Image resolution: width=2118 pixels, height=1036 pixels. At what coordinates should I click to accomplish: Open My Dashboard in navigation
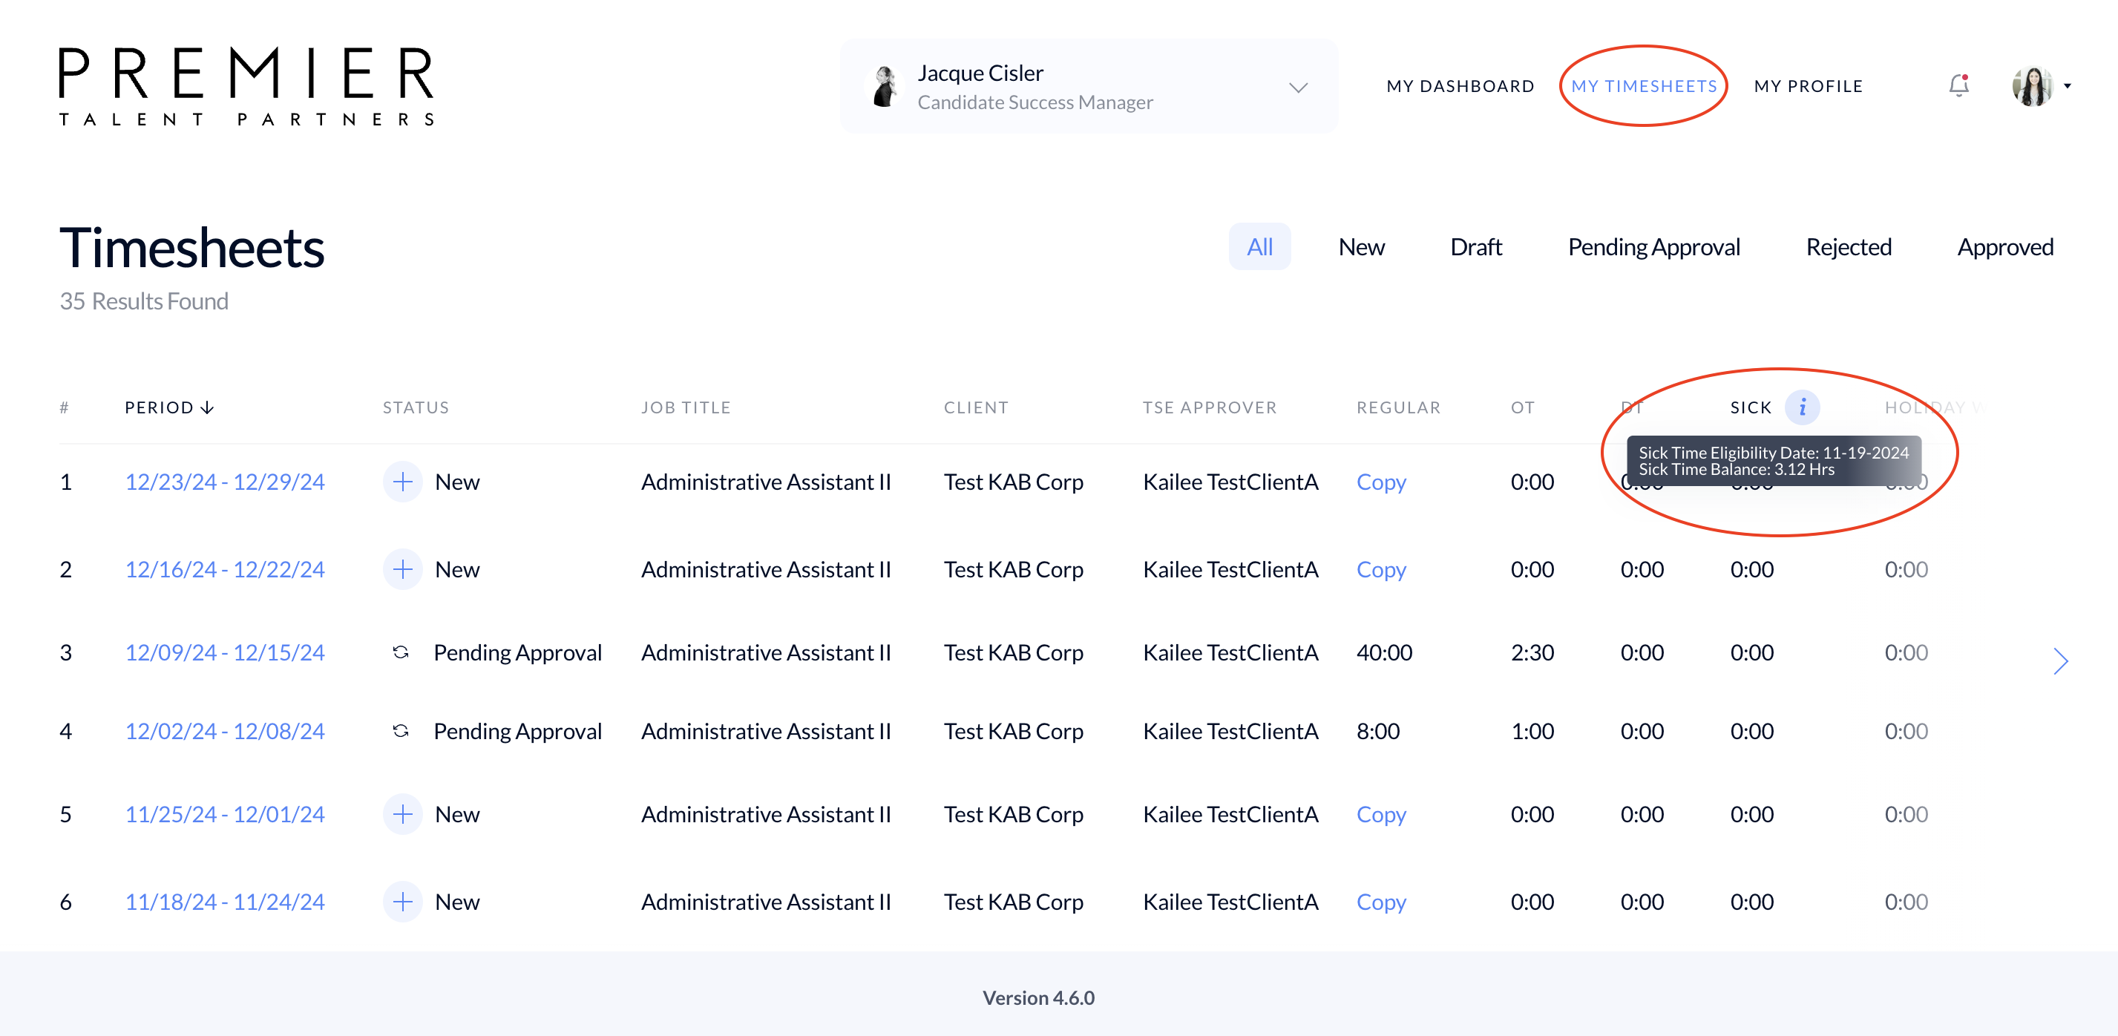1460,85
